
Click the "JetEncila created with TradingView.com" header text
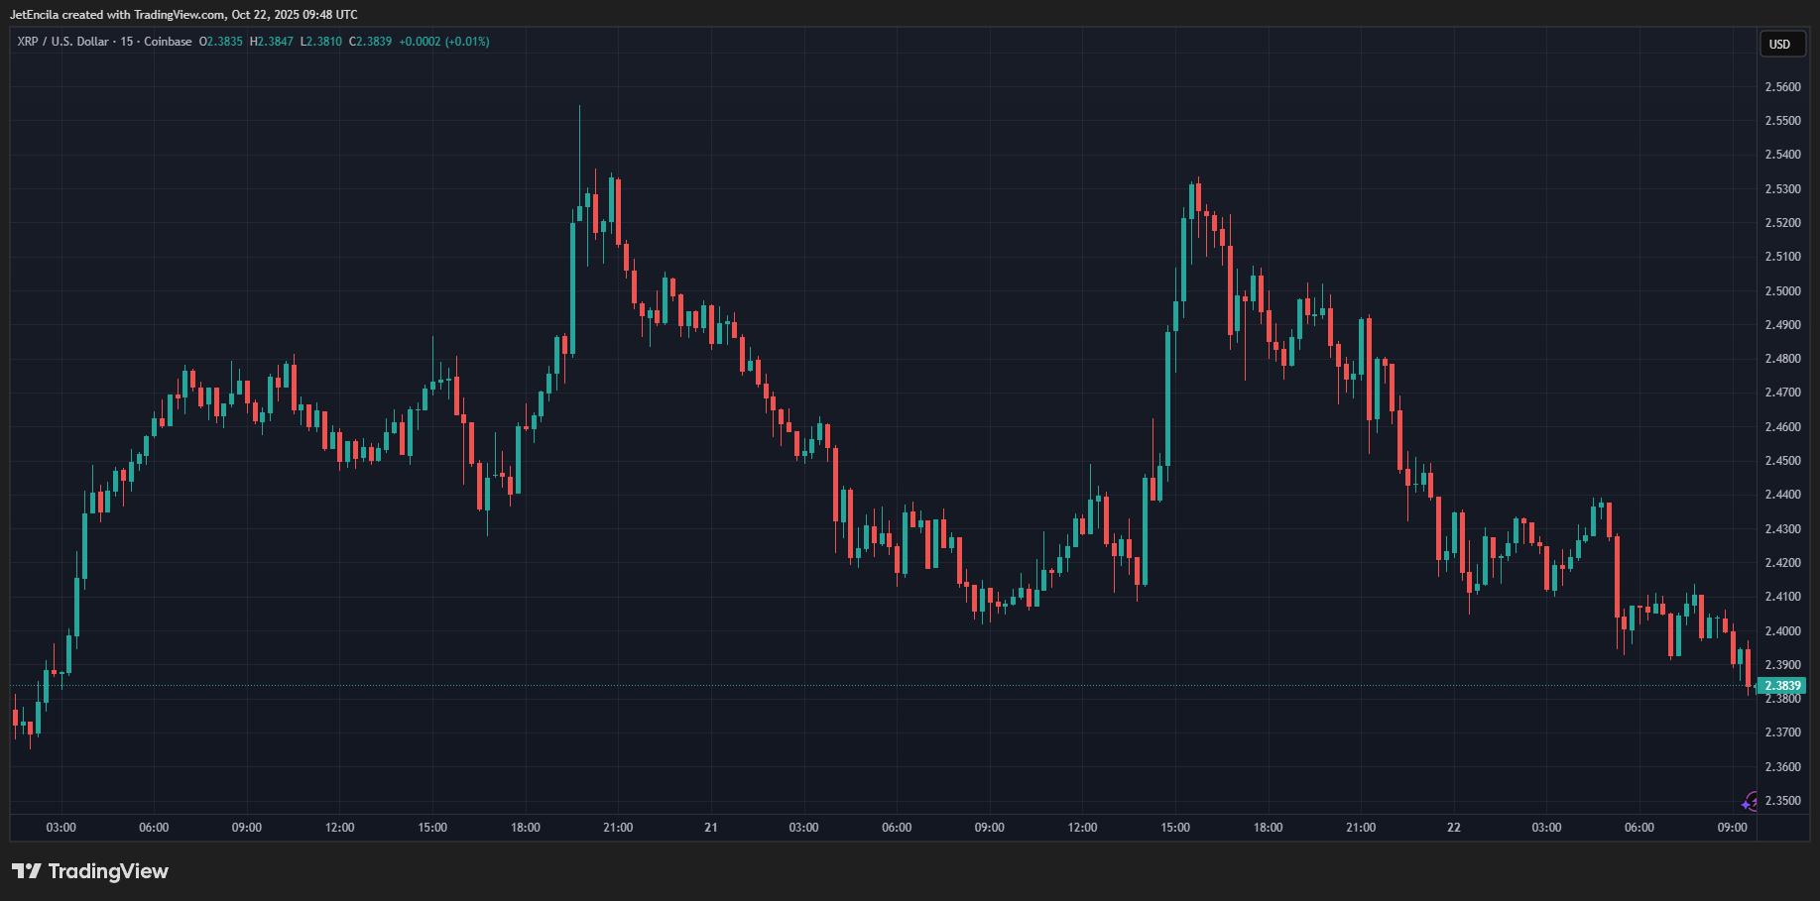tap(183, 15)
